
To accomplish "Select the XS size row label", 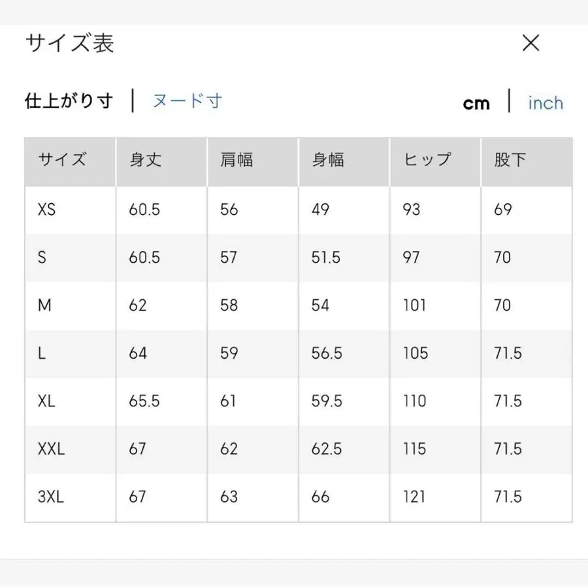I will click(46, 210).
